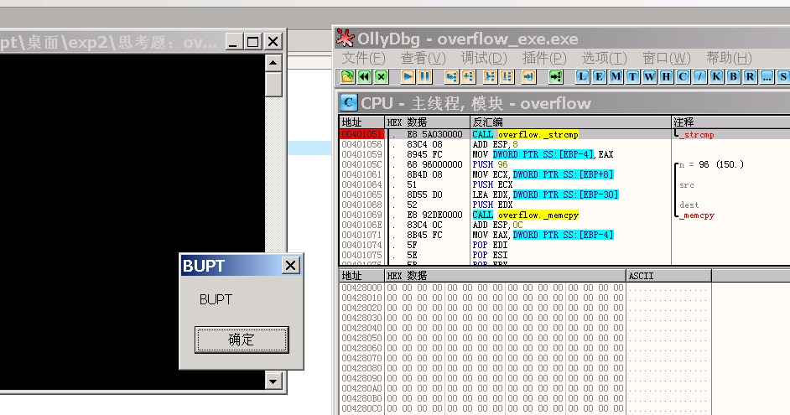Open the 插件(P) menu
Image resolution: width=790 pixels, height=415 pixels.
pos(543,58)
